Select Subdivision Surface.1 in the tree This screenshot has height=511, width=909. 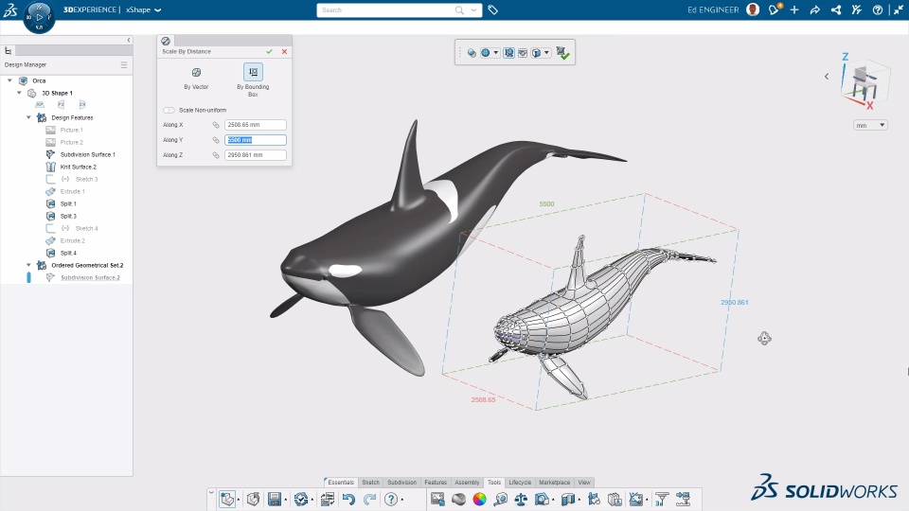(x=87, y=154)
